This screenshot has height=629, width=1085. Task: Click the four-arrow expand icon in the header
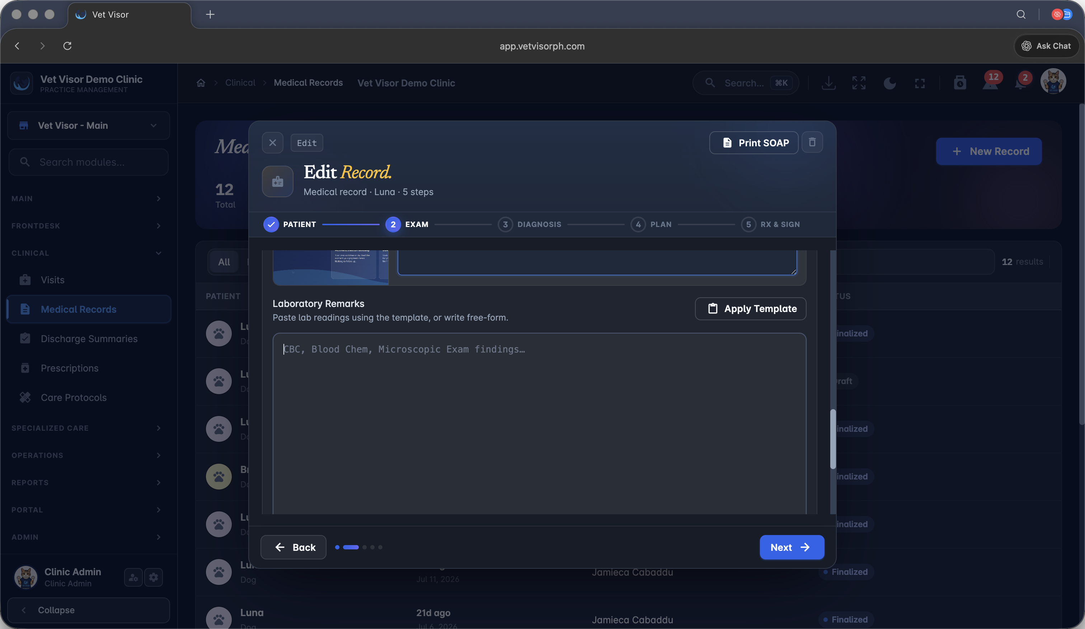[859, 82]
